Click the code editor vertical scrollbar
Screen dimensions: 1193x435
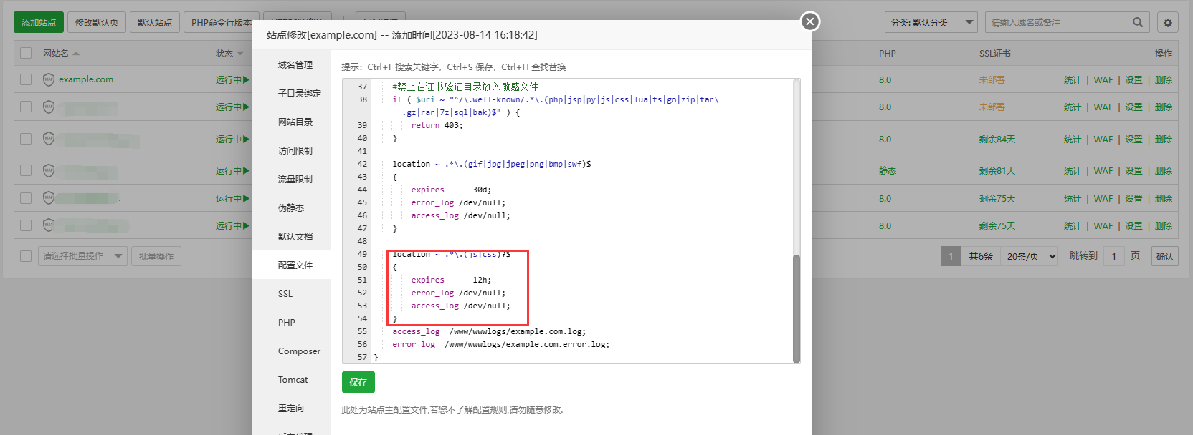click(x=796, y=308)
